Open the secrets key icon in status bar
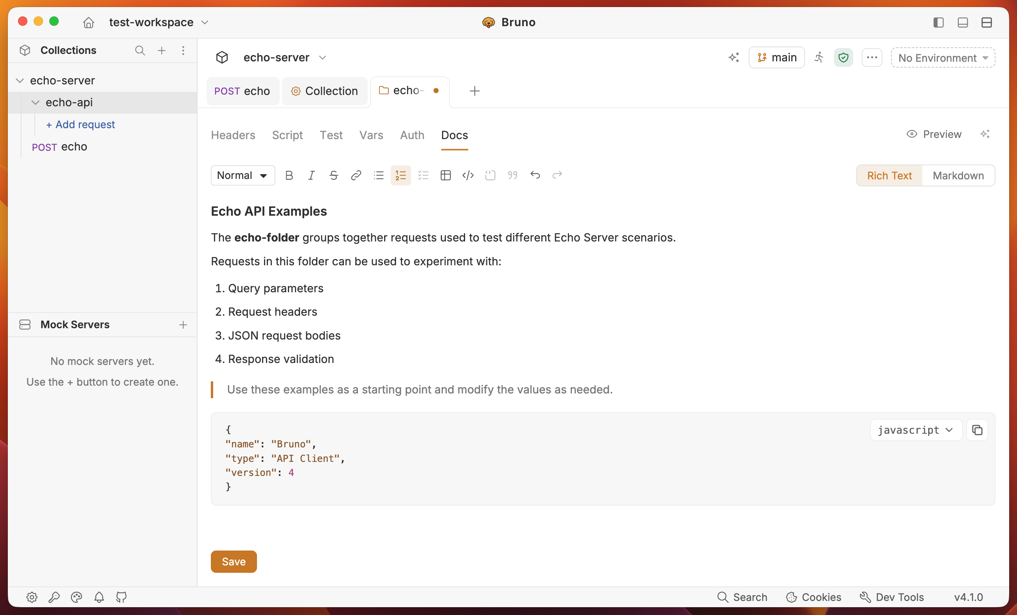1017x615 pixels. [x=54, y=597]
